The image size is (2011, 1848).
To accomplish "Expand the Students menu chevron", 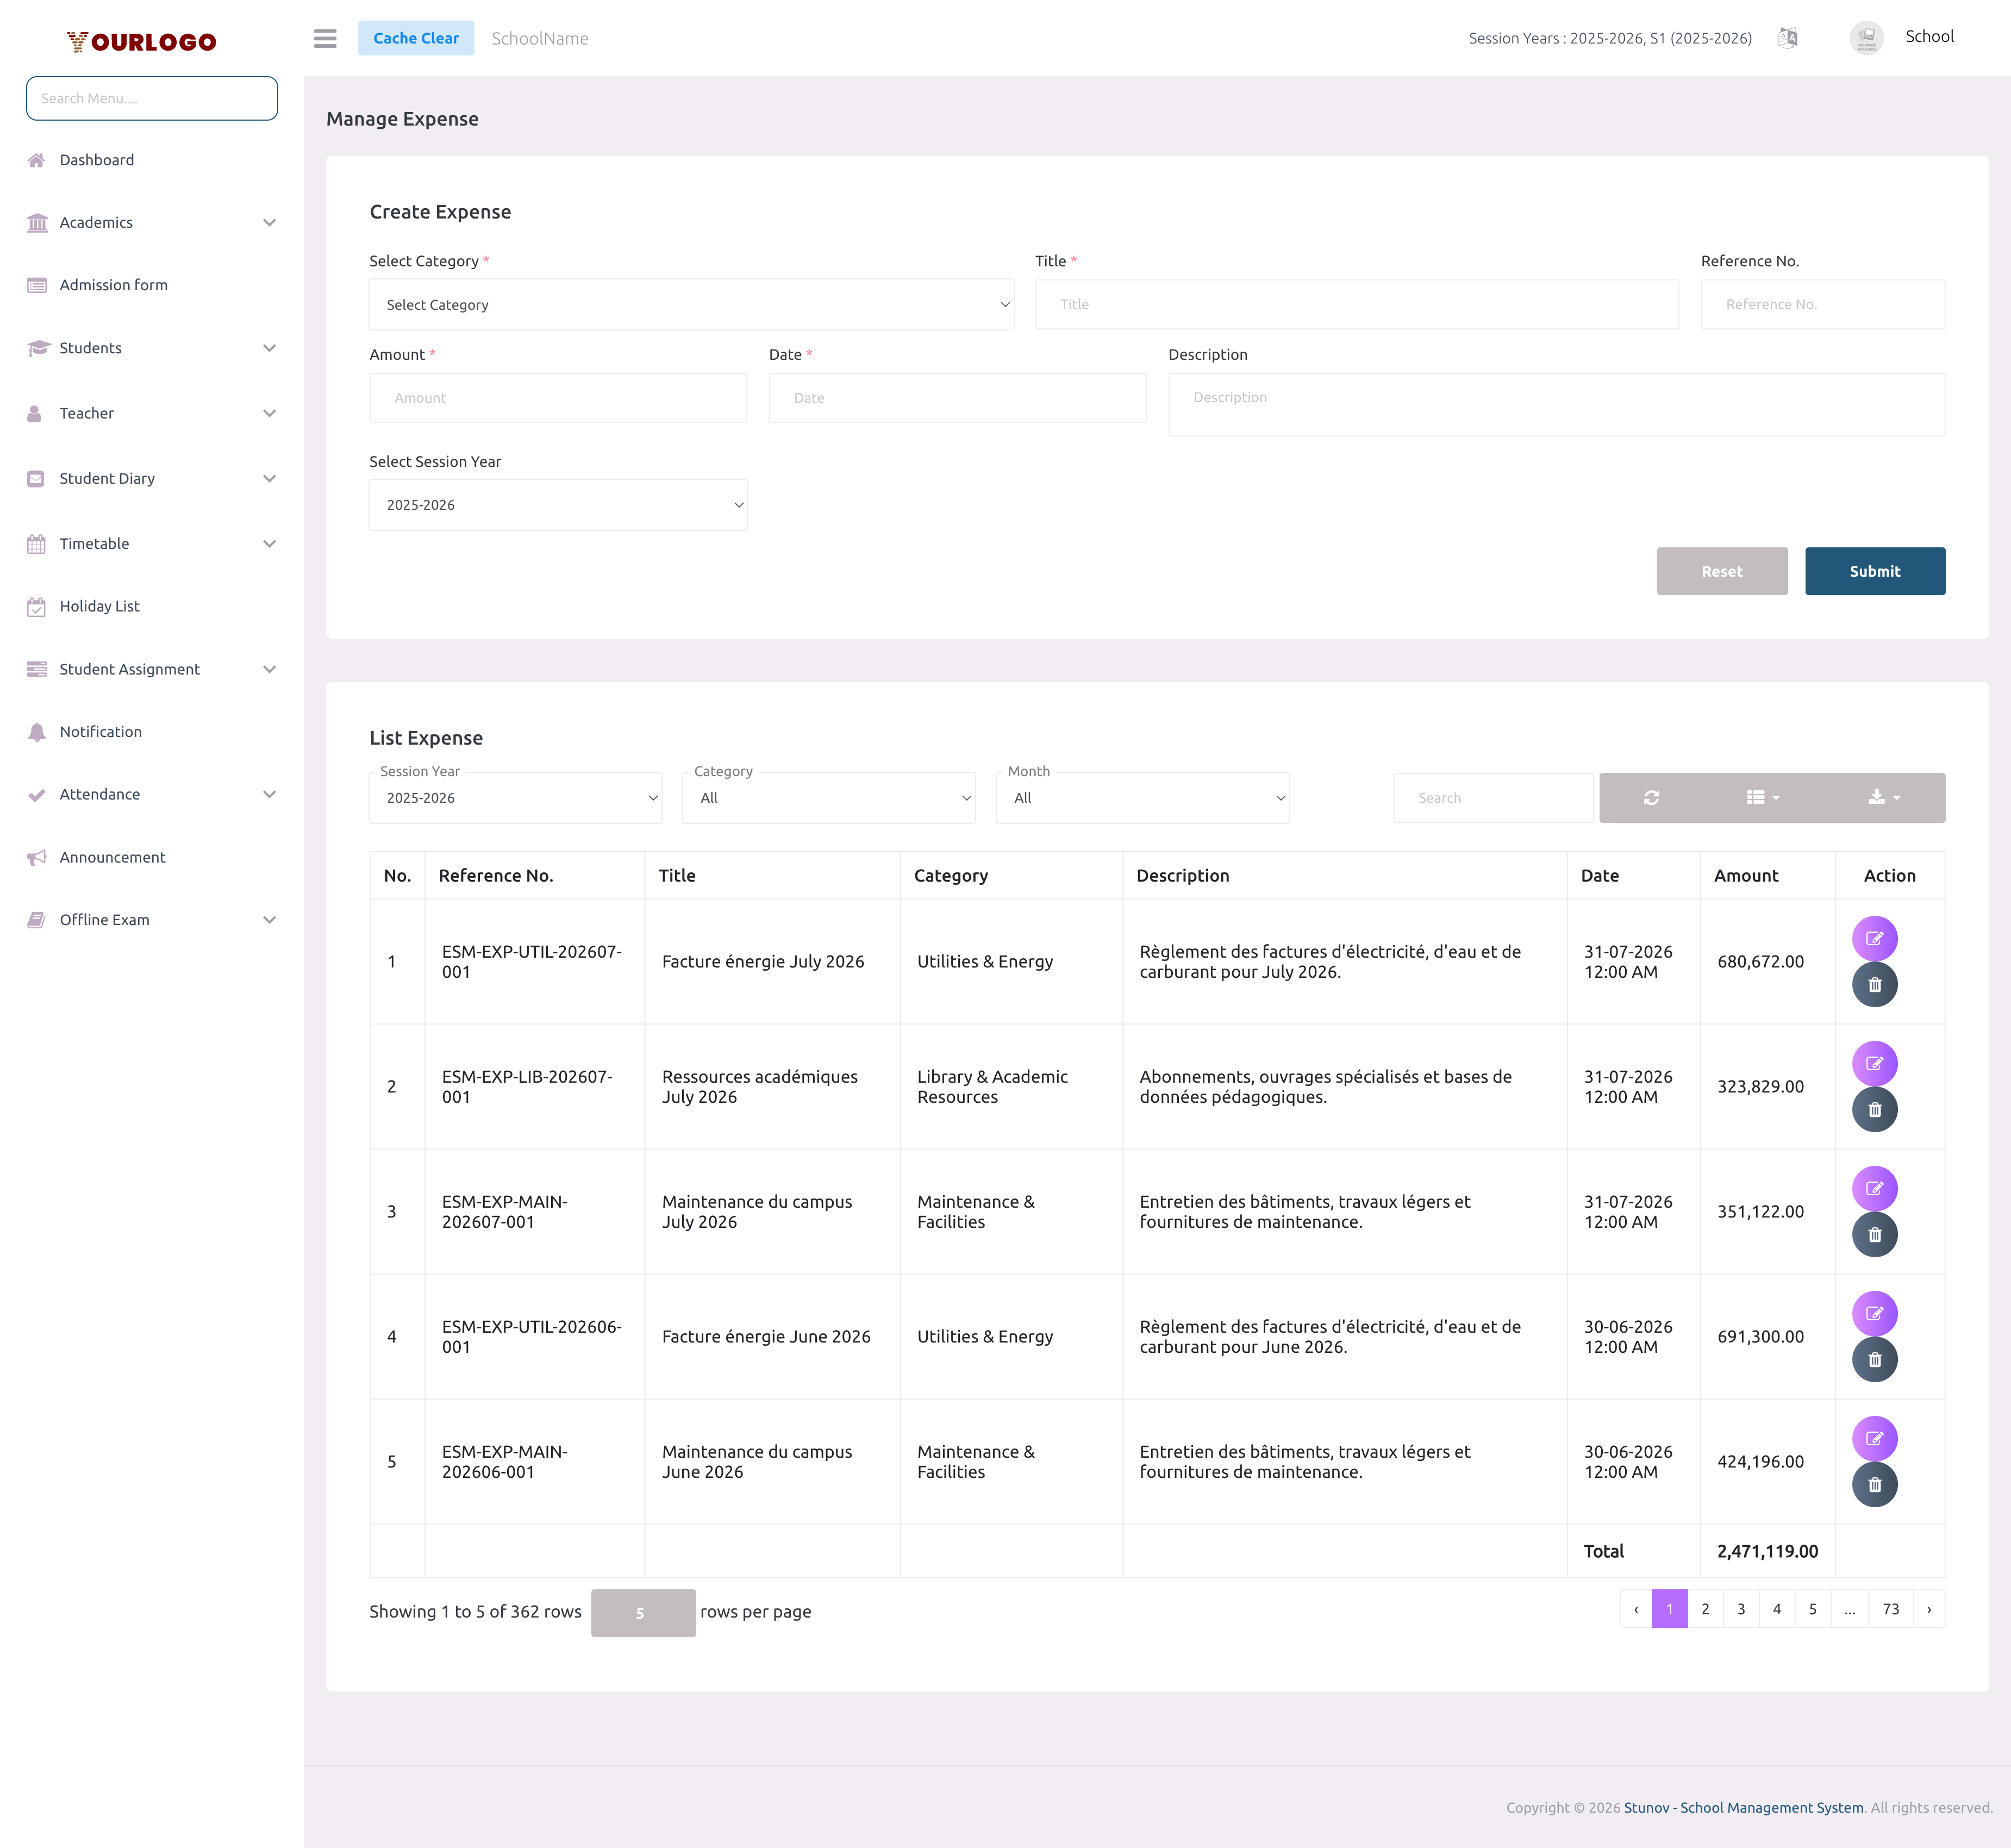I will click(x=269, y=348).
